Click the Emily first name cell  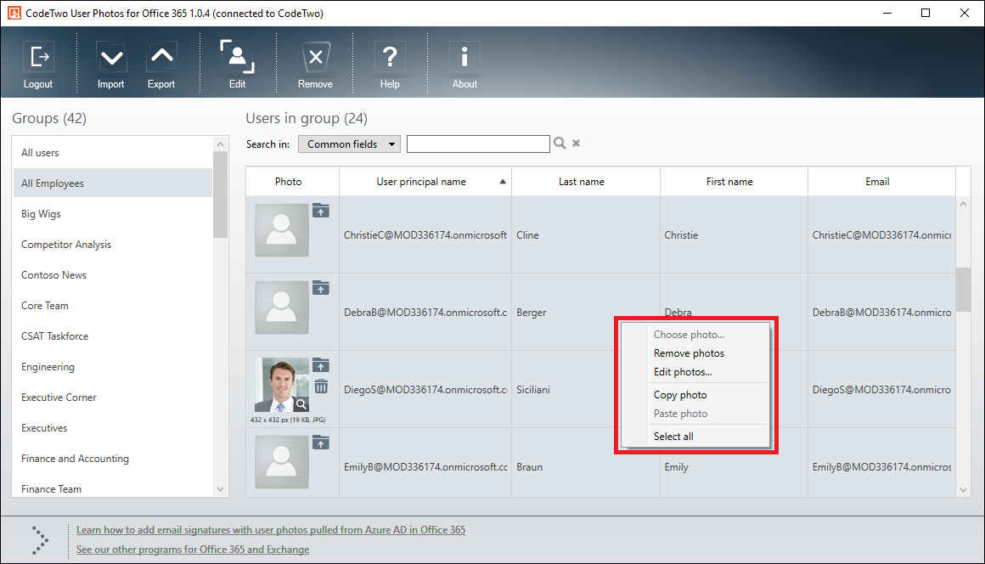pyautogui.click(x=734, y=463)
